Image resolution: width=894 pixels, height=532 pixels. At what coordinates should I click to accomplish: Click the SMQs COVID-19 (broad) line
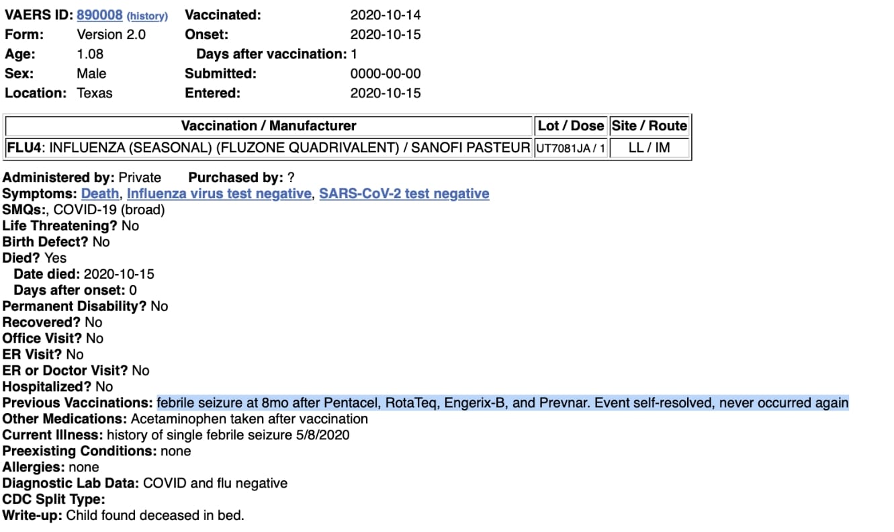point(84,210)
